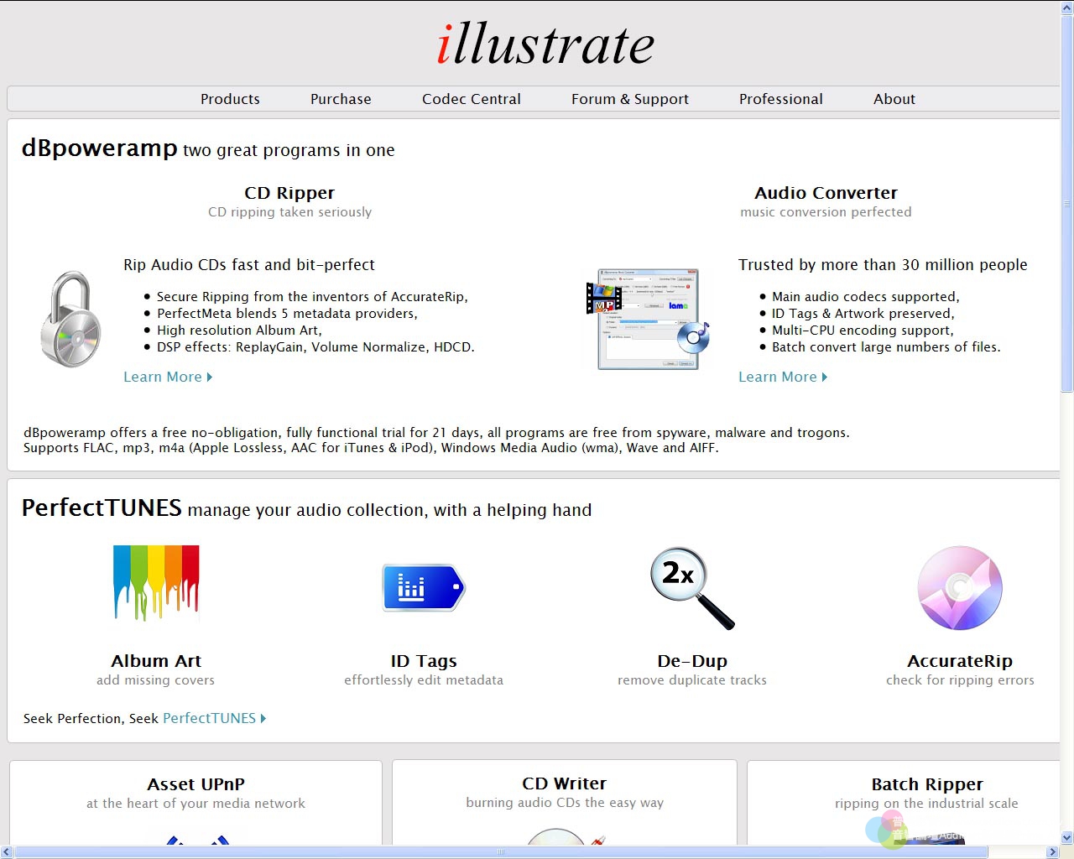Click the PerfectTUNES section heading

[x=102, y=508]
